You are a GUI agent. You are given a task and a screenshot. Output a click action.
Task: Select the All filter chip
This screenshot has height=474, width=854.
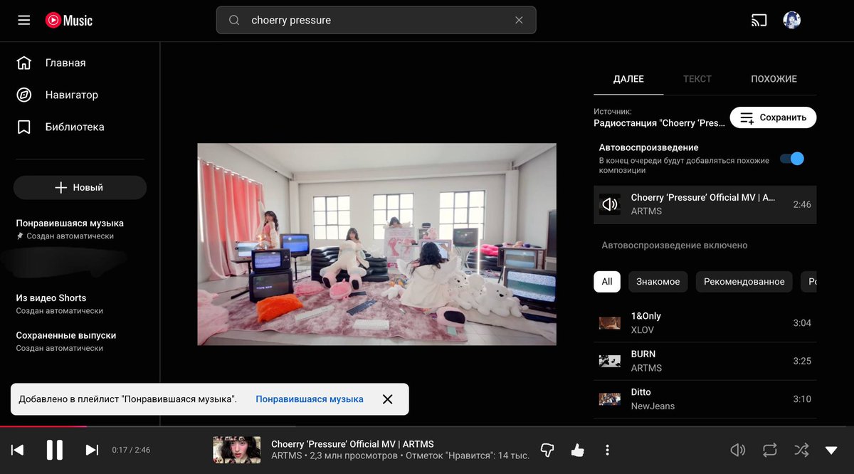[607, 281]
